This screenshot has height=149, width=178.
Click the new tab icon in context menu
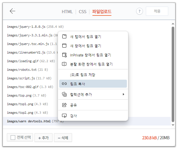64,36
